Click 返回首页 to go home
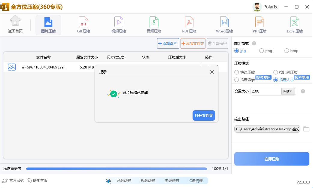The width and height of the screenshot is (313, 188). coord(15,25)
